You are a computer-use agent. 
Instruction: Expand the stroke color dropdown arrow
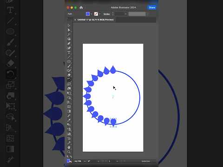(x=100, y=14)
